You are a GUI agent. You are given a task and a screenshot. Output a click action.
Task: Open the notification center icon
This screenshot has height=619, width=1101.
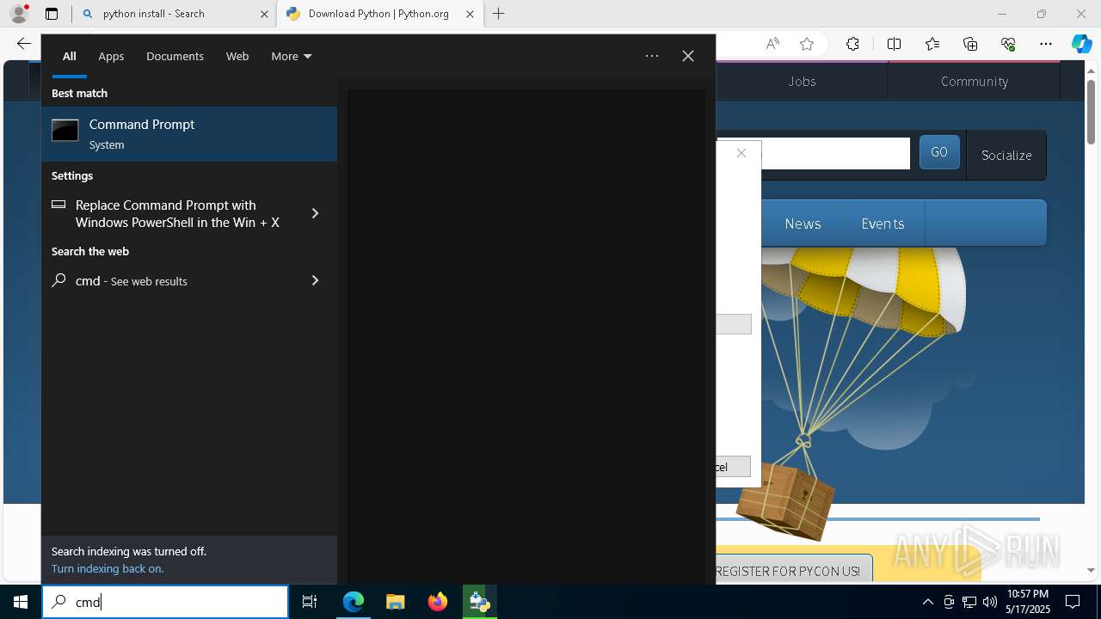pyautogui.click(x=1073, y=602)
